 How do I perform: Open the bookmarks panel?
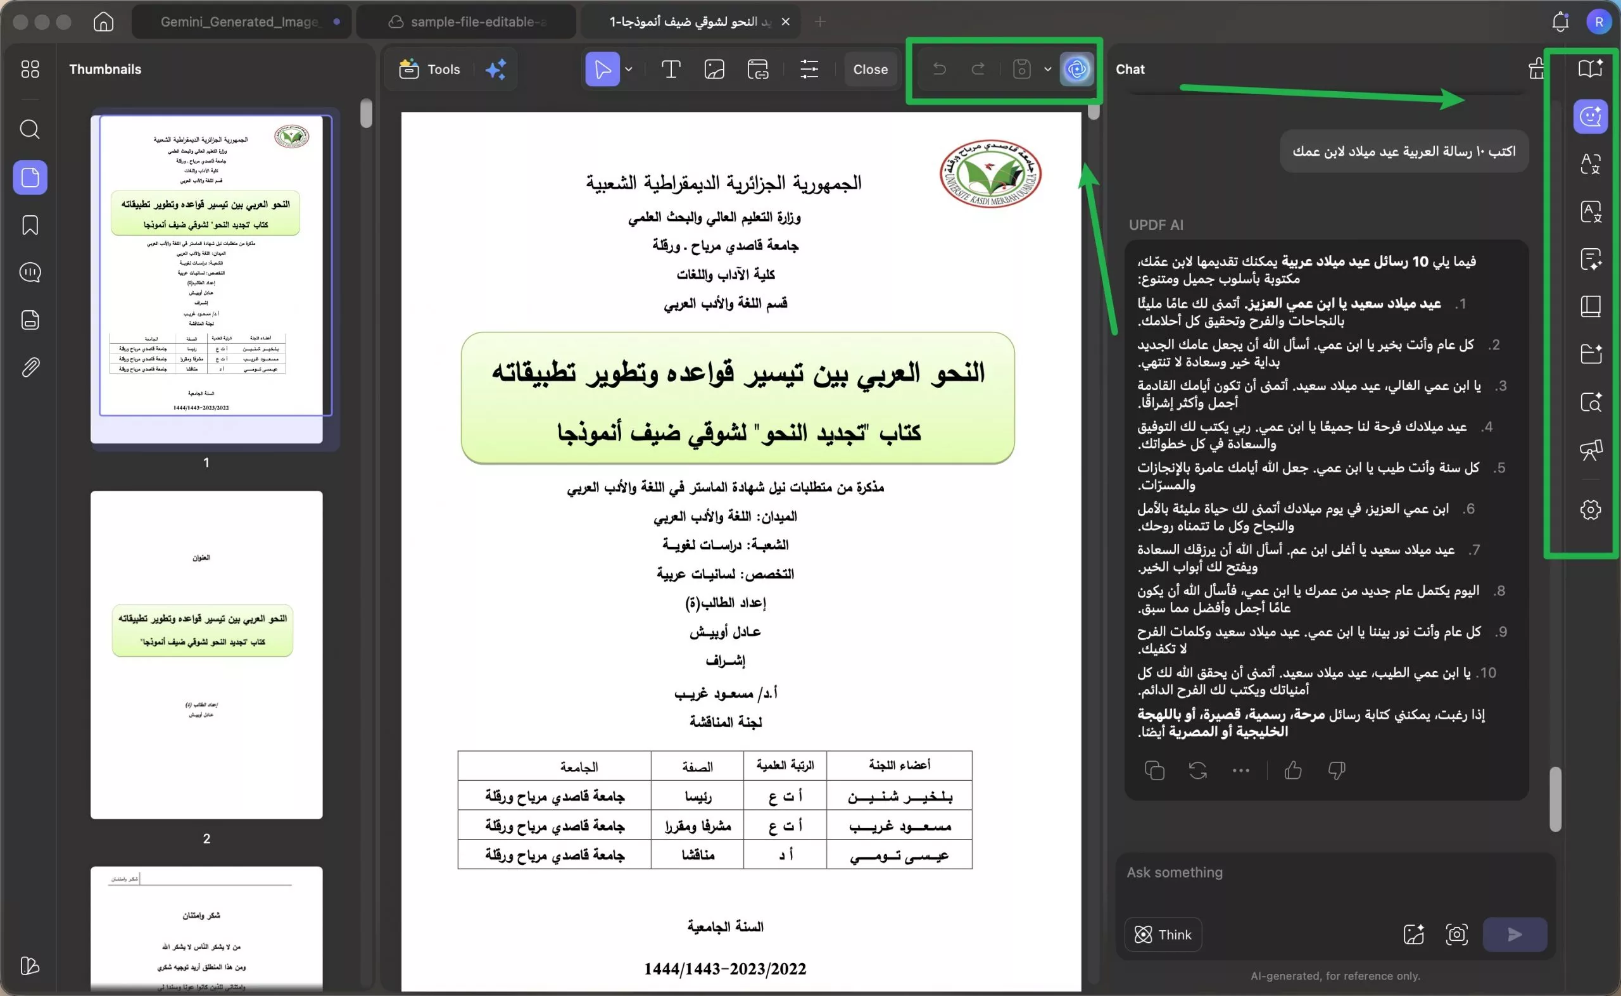[x=30, y=225]
